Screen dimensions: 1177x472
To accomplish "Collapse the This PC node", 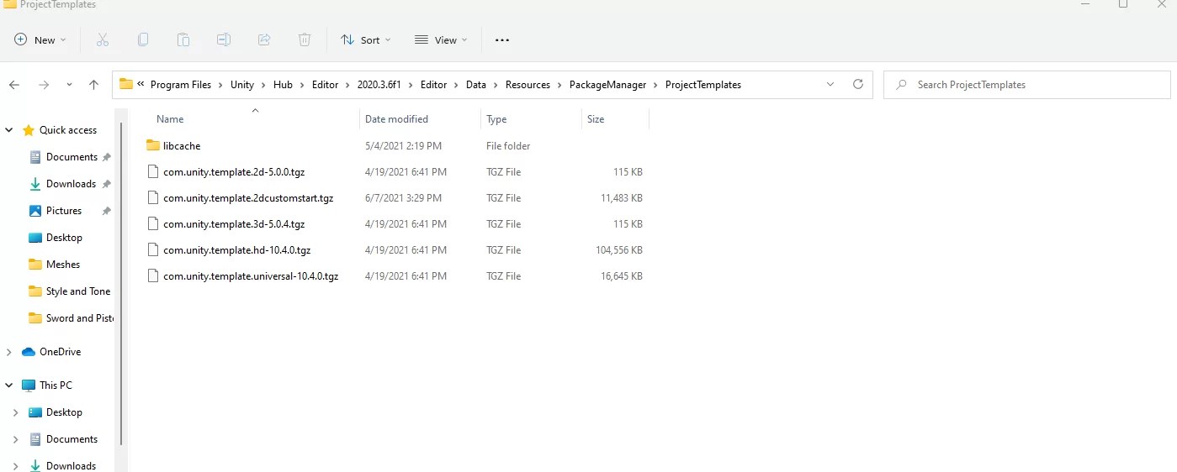I will [x=9, y=385].
